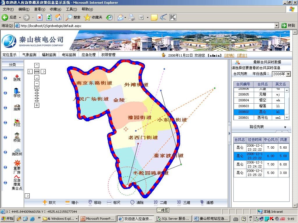Click the 消防所 fire station icon
The height and width of the screenshot is (223, 298).
[x=17, y=150]
